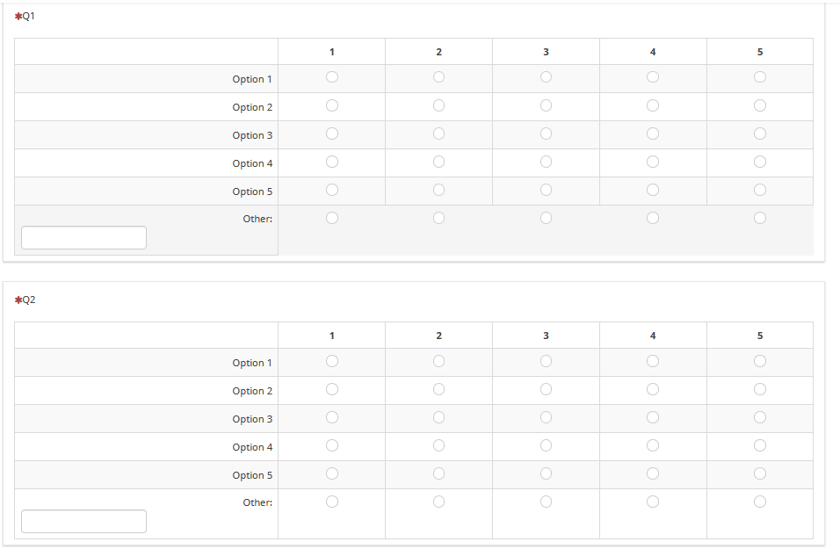Click the Q1 Other text input field
Viewport: 840px width, 549px height.
pyautogui.click(x=83, y=237)
